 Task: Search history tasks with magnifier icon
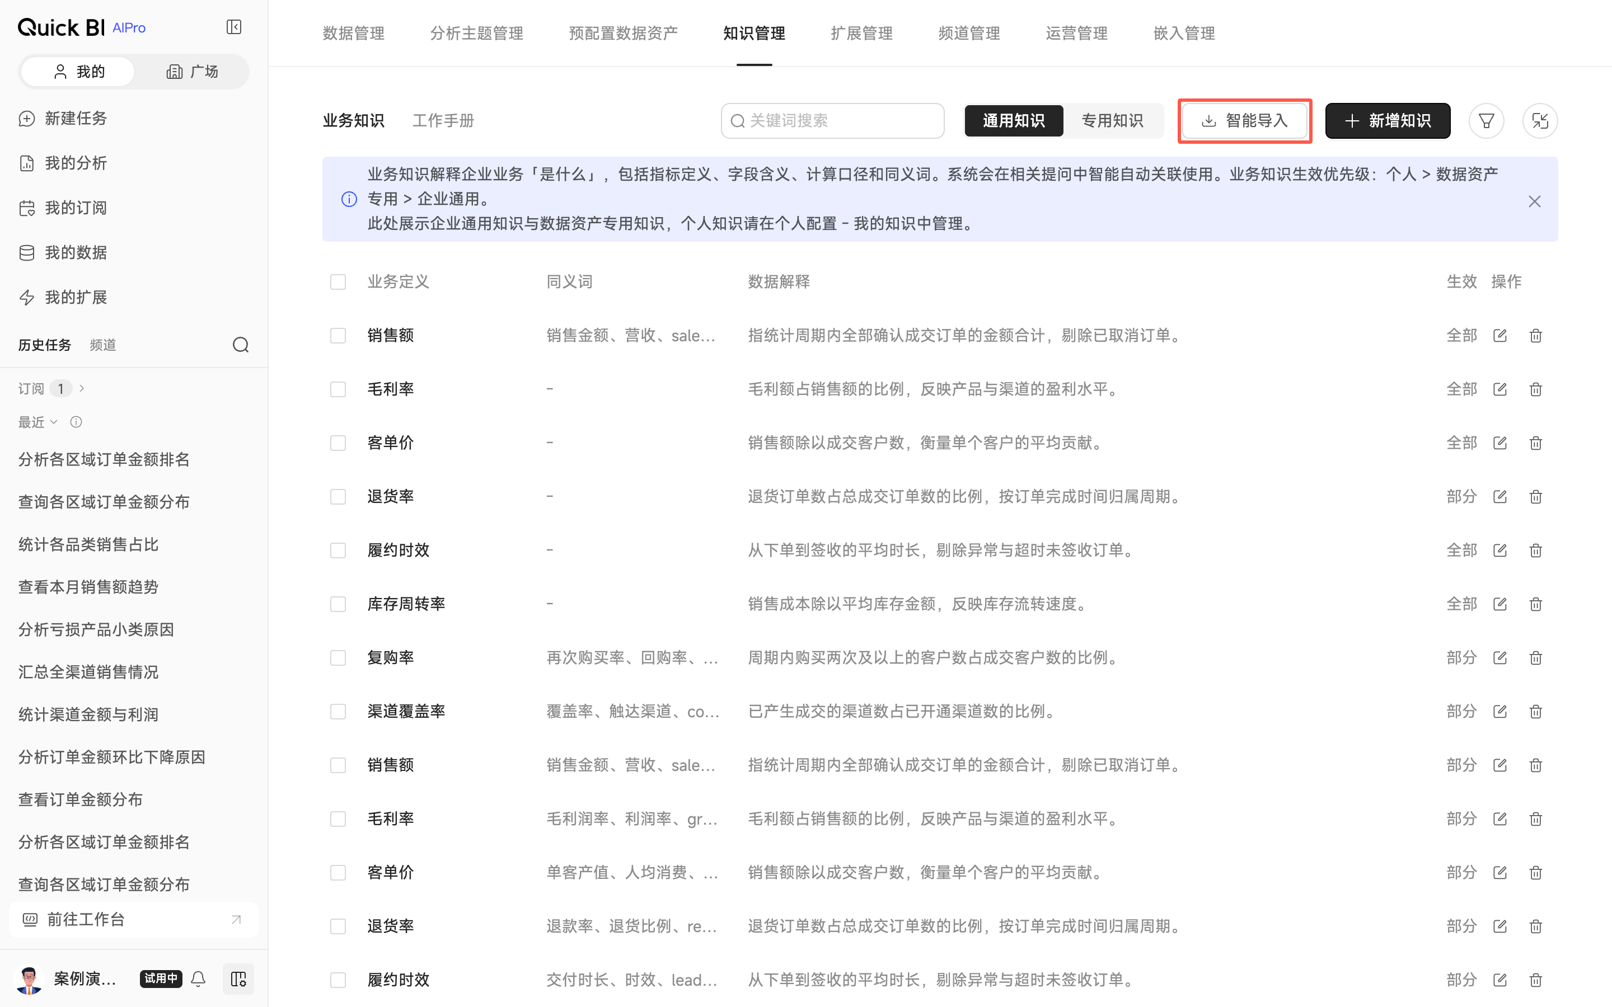[x=241, y=344]
